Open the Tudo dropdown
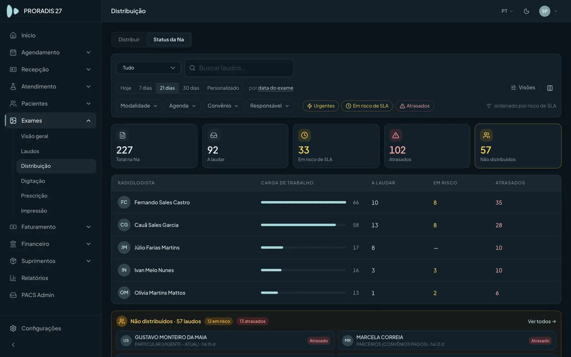The height and width of the screenshot is (357, 571). click(148, 68)
